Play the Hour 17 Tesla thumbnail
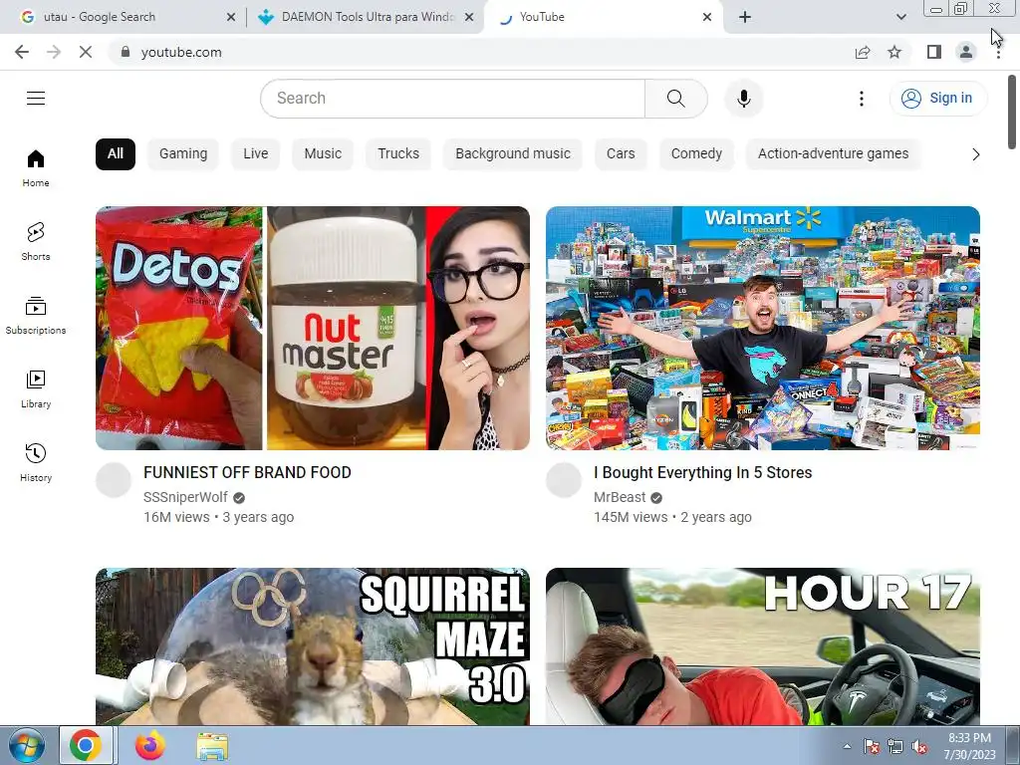1020x765 pixels. (x=762, y=646)
